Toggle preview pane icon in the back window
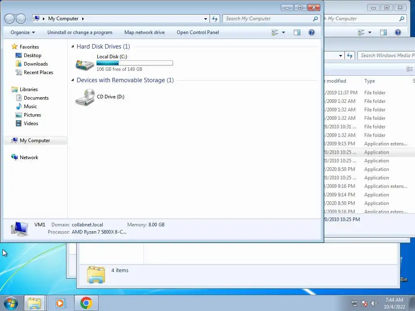415x311 pixels. coord(383,32)
